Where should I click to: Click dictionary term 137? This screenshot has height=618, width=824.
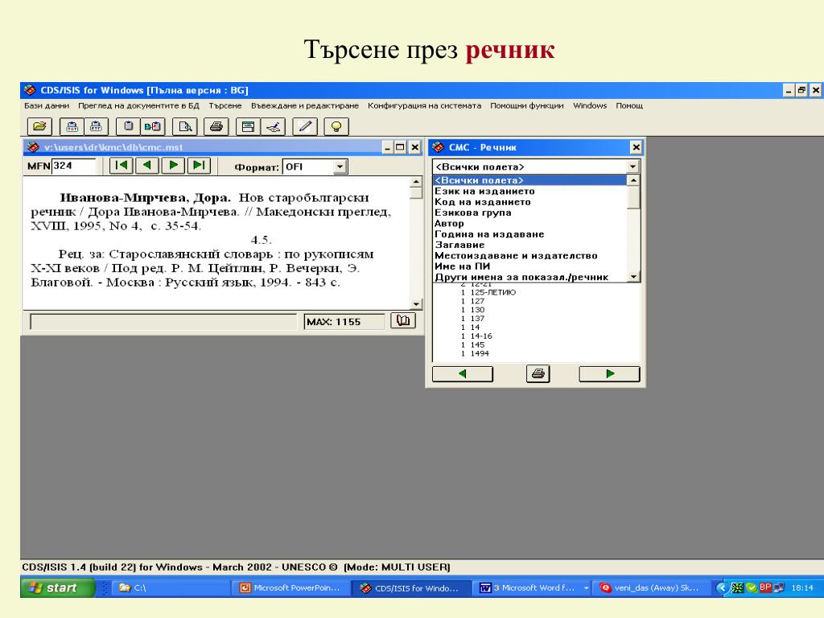tap(477, 319)
